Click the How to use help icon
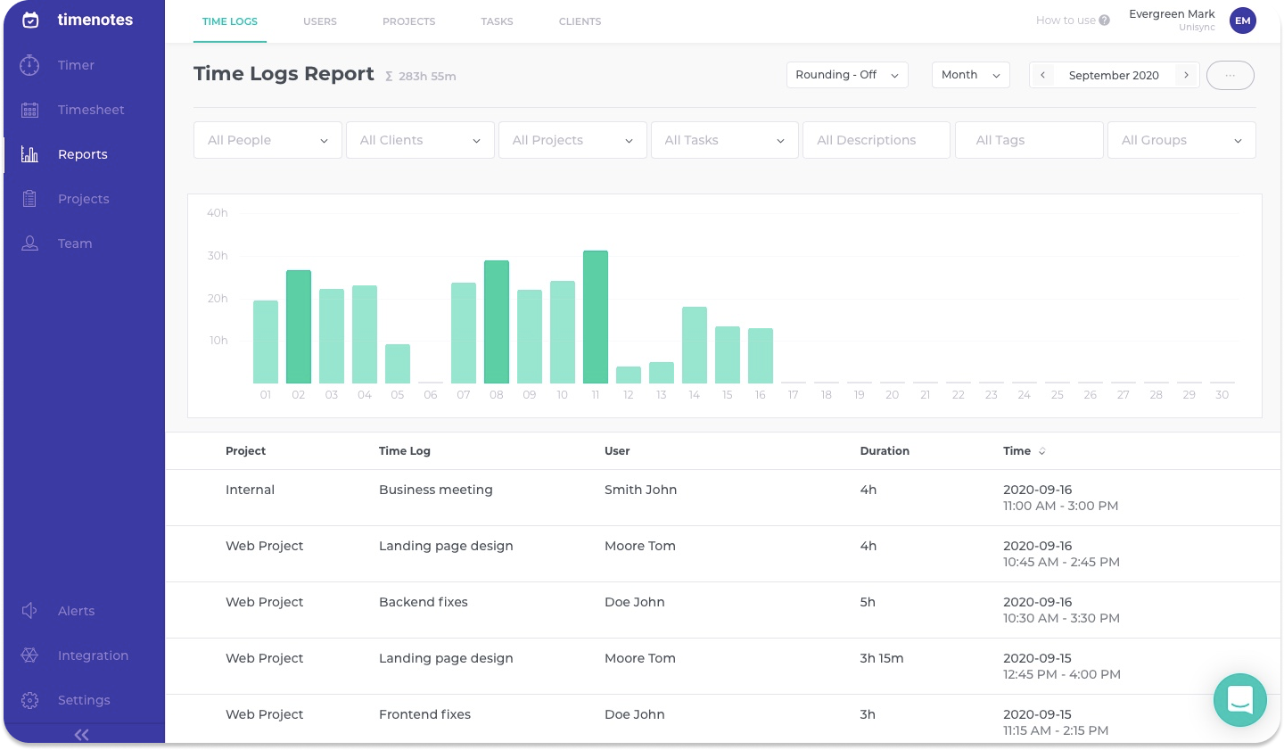Screen dimensions: 1284x750 [x=1105, y=21]
